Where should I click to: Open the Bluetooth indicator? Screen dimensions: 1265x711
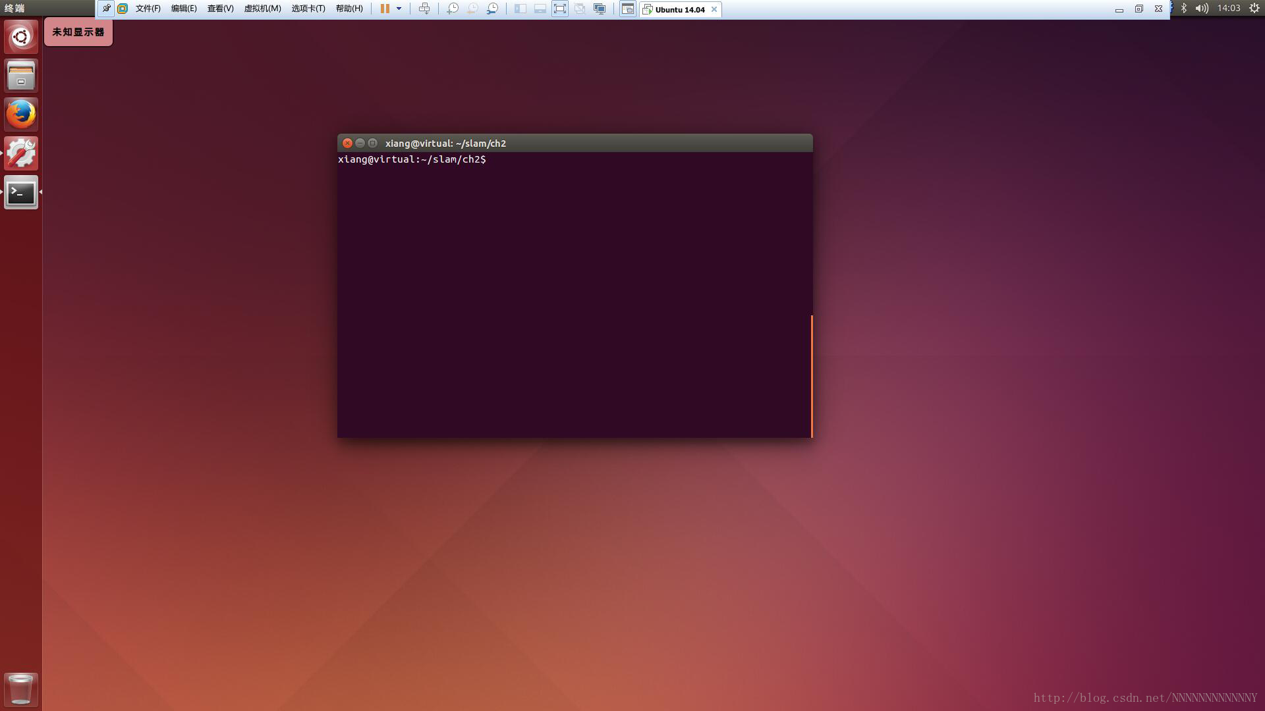pyautogui.click(x=1184, y=9)
